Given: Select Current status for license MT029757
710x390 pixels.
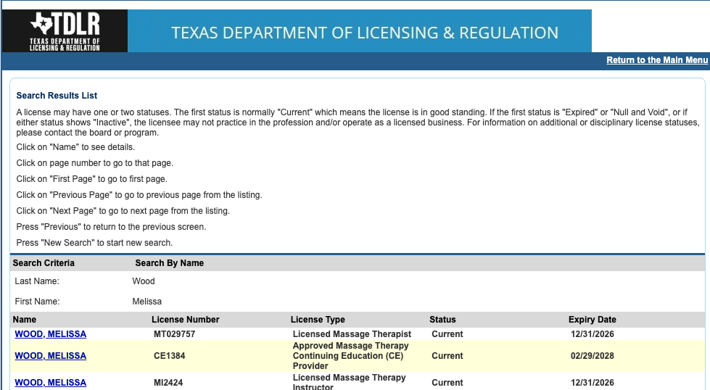Looking at the screenshot, I should coord(447,334).
